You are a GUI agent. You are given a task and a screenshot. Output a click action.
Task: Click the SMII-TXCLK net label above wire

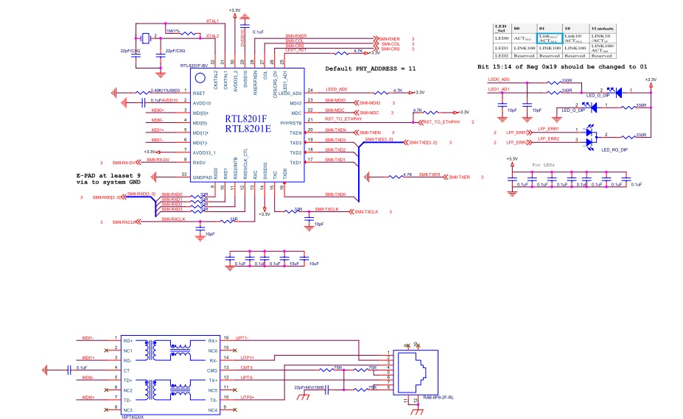326,209
